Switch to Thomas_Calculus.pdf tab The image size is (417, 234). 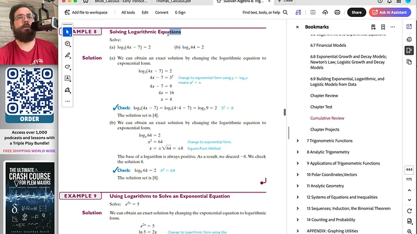click(173, 2)
